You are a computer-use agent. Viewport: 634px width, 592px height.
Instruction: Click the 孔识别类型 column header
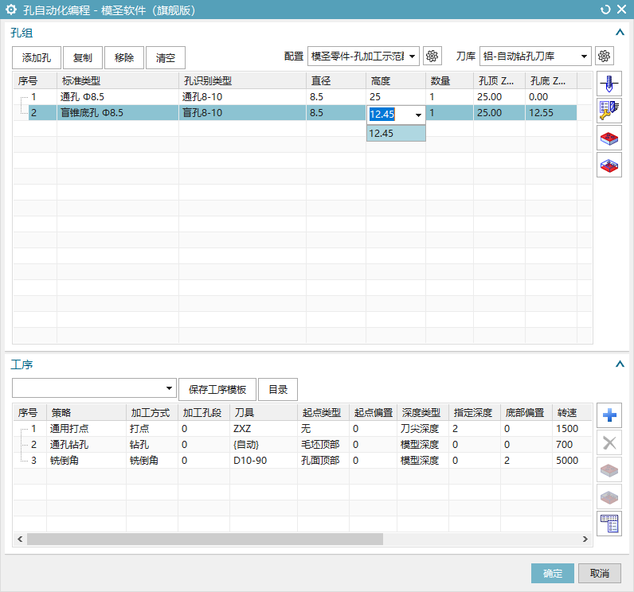click(242, 81)
